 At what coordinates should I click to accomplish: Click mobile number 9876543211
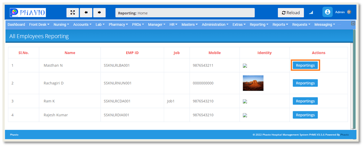tap(203, 65)
